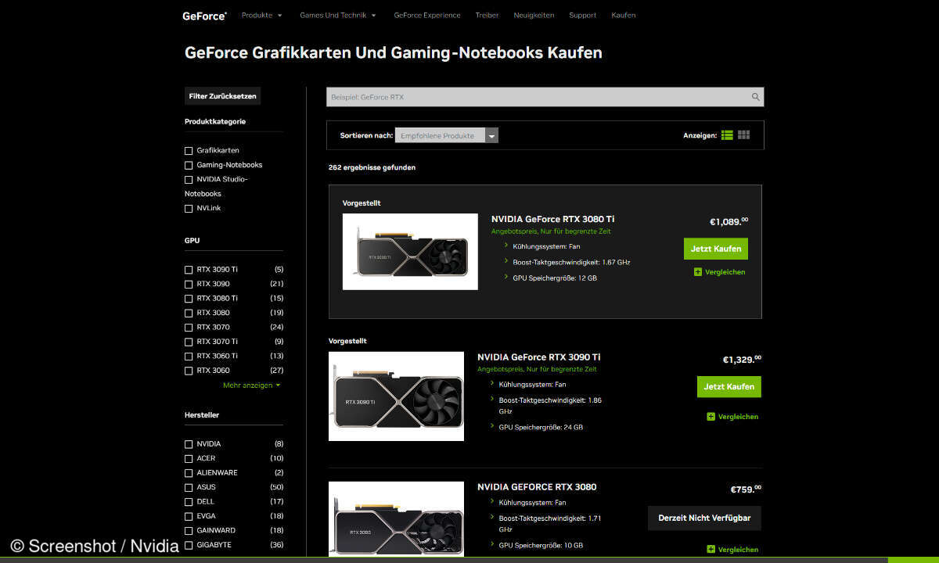Expand Boost-Taktgeschwindigkeit detail of RTX 3080 Ti
The image size is (939, 563).
(506, 261)
